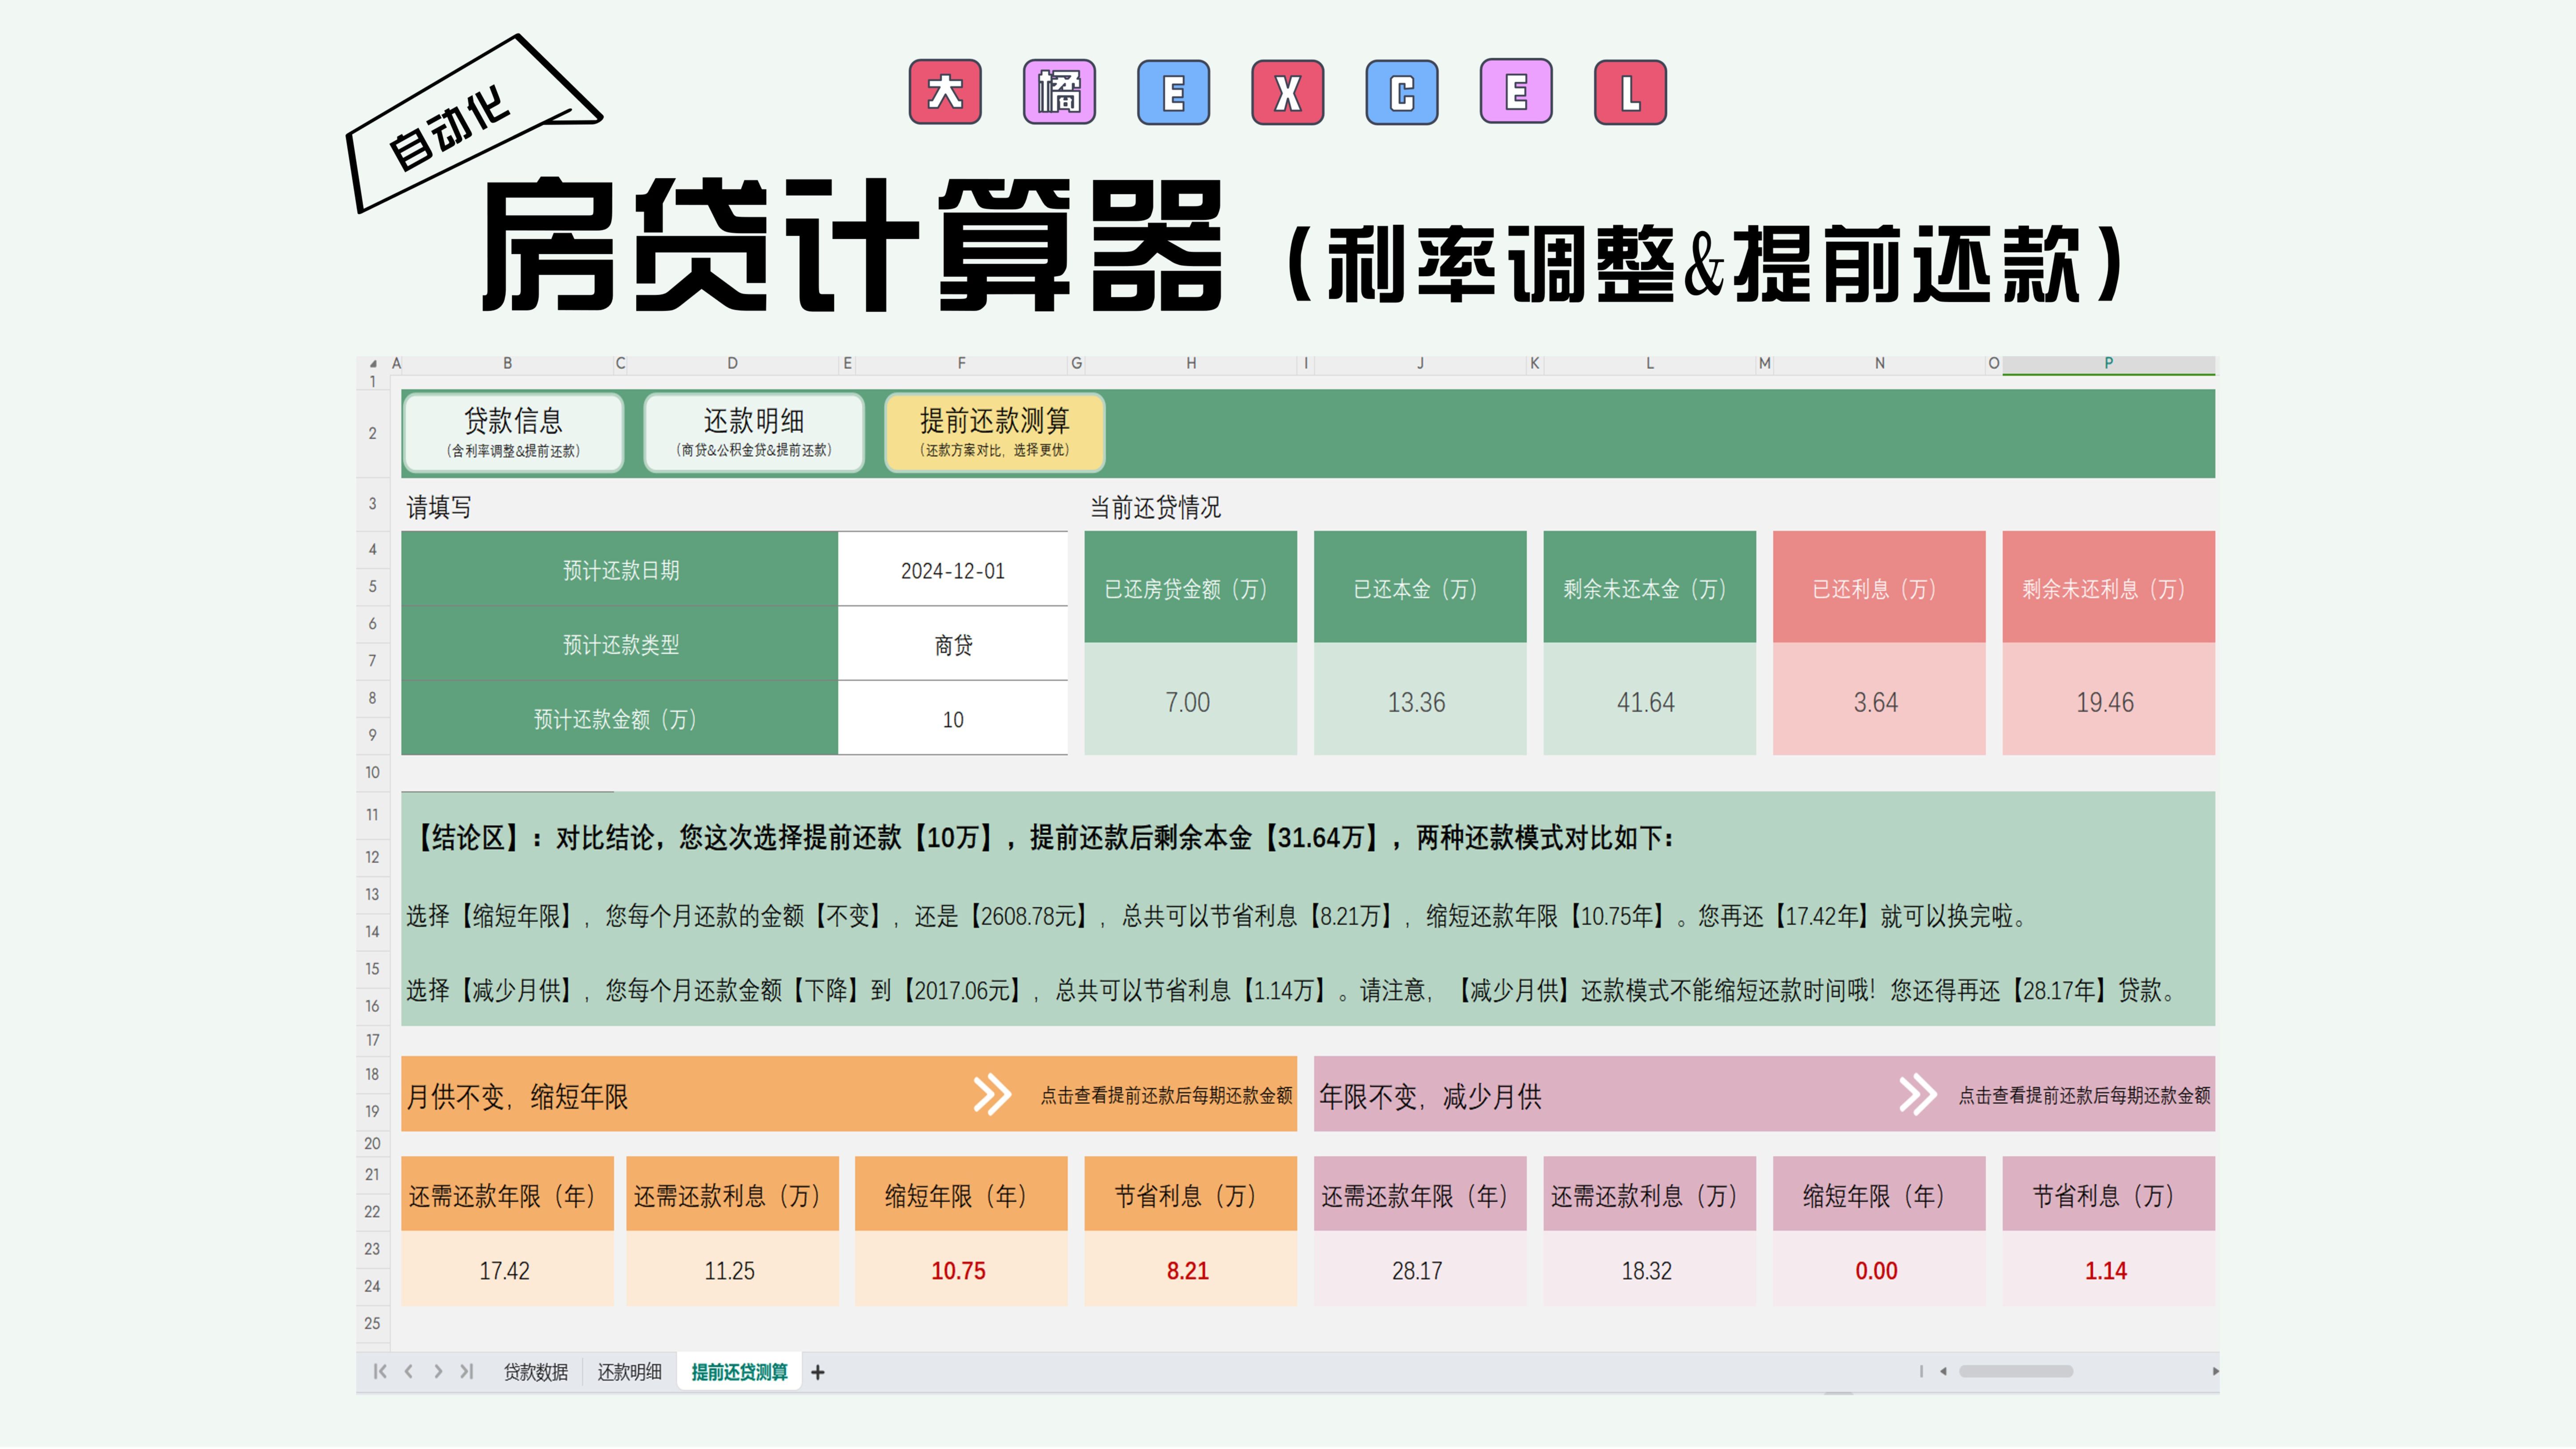
Task: Select column B header
Action: pyautogui.click(x=508, y=364)
